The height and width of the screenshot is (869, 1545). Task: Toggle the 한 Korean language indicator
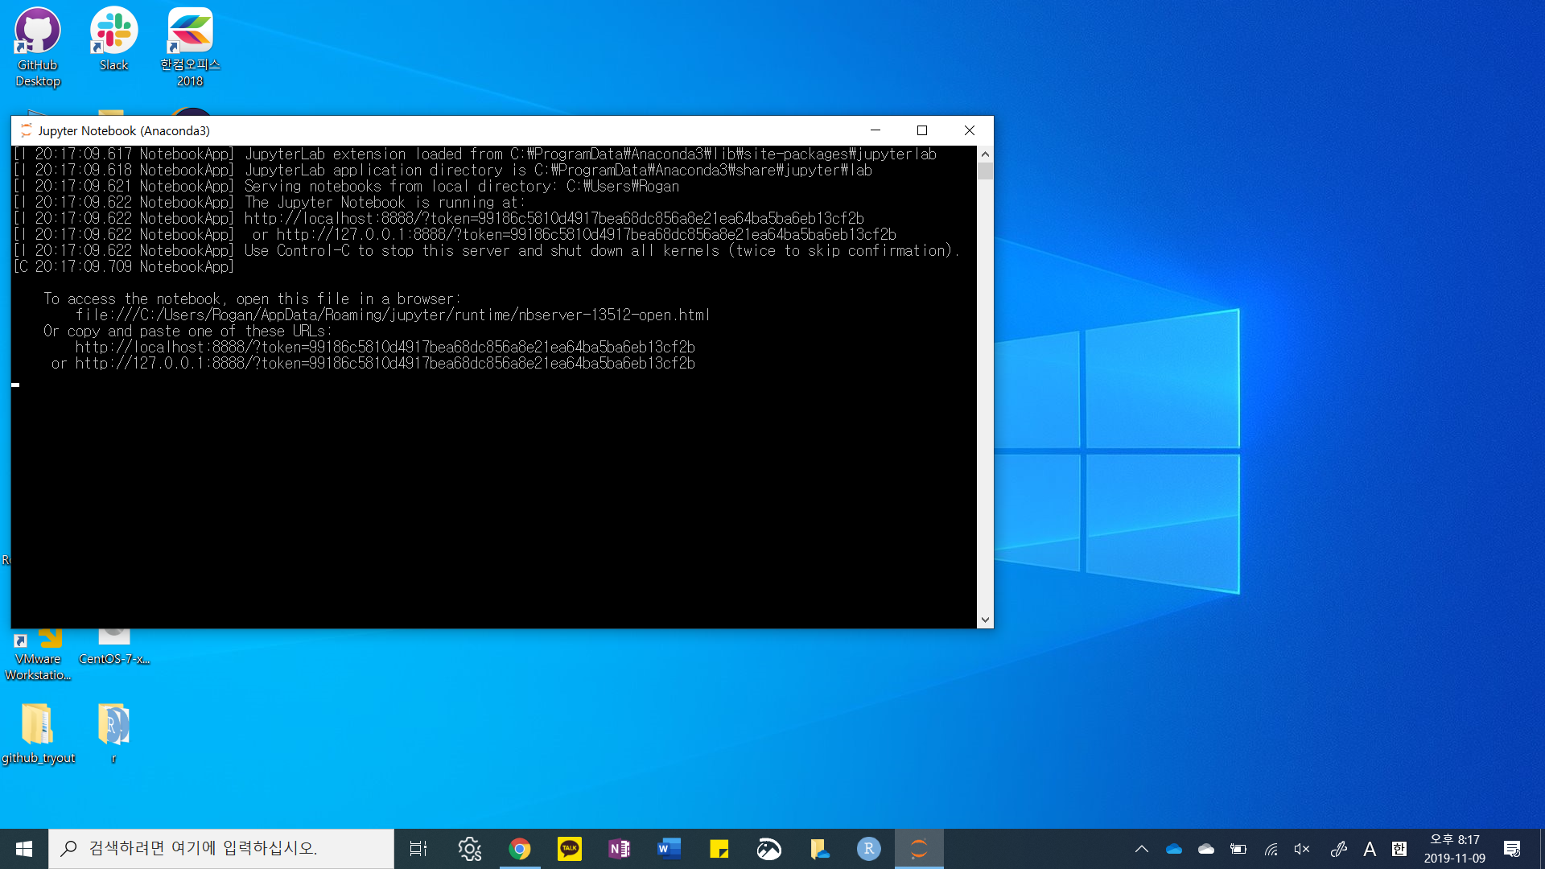click(x=1399, y=849)
